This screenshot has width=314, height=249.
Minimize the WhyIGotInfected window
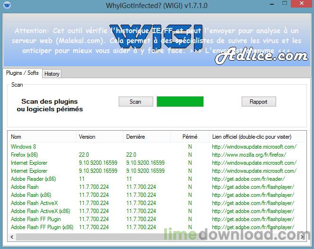pos(272,4)
